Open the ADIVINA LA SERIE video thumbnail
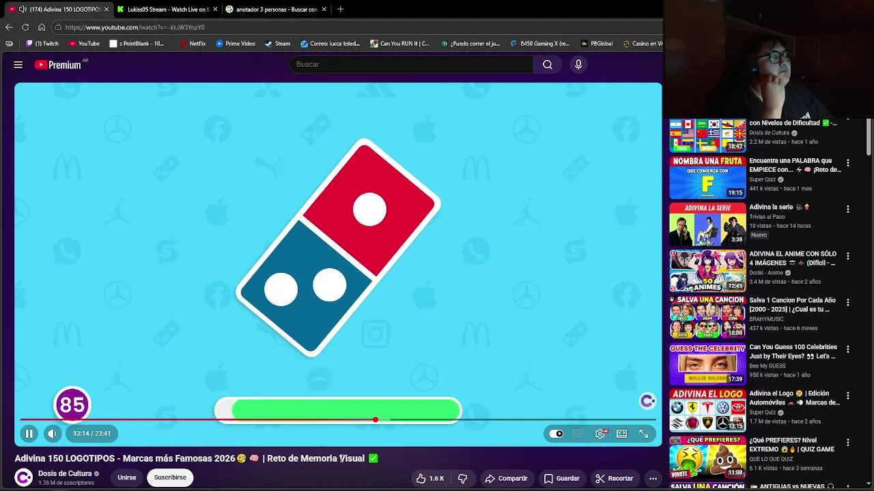Screen dimensions: 874x491 tap(707, 224)
